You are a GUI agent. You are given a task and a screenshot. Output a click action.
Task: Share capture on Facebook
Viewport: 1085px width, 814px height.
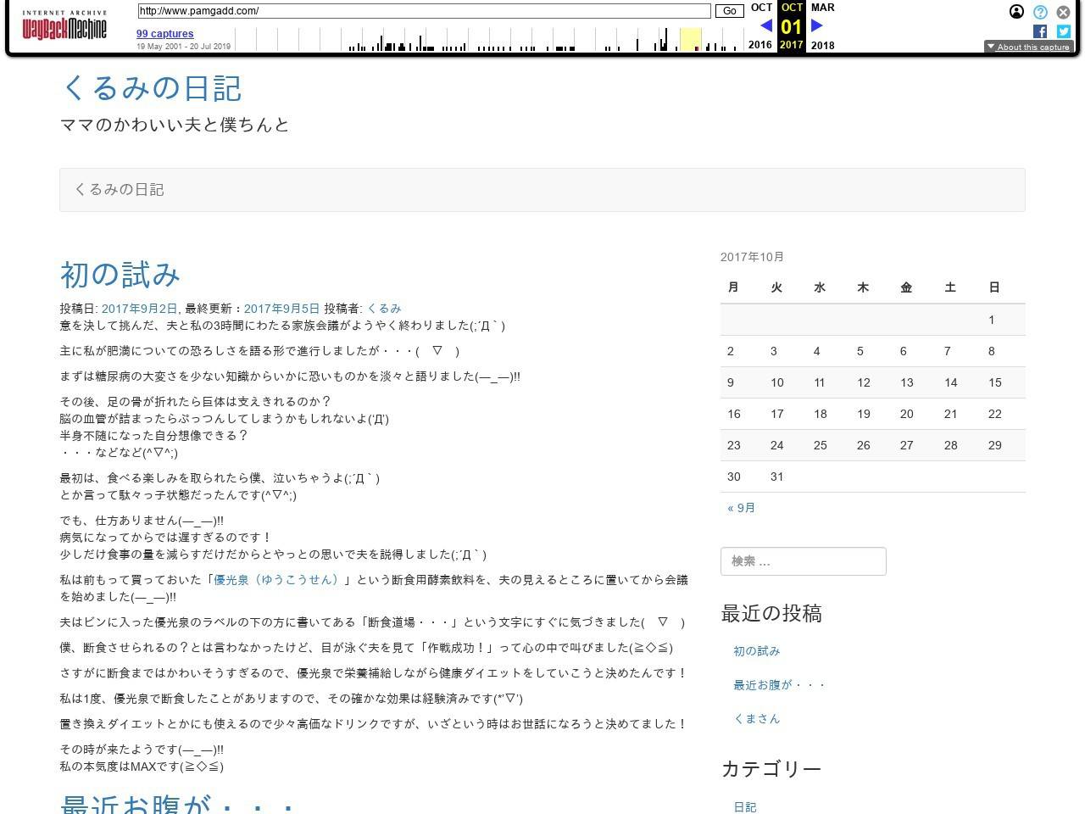tap(1040, 31)
